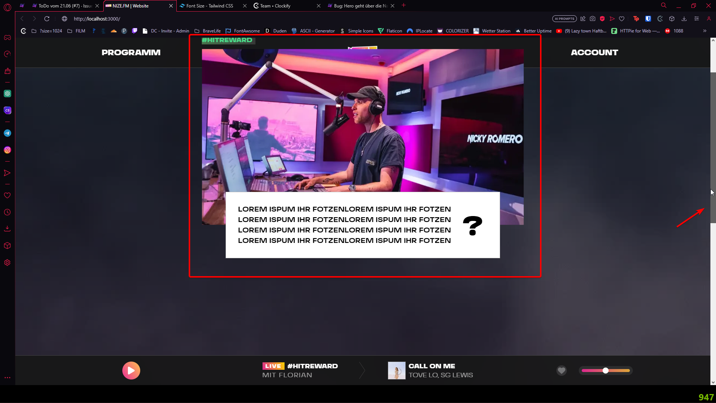
Task: Click the ACCOUNT navigation link
Action: (594, 53)
